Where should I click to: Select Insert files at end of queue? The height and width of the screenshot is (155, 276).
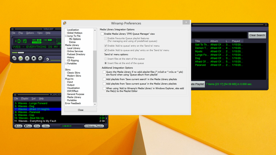tap(106, 63)
